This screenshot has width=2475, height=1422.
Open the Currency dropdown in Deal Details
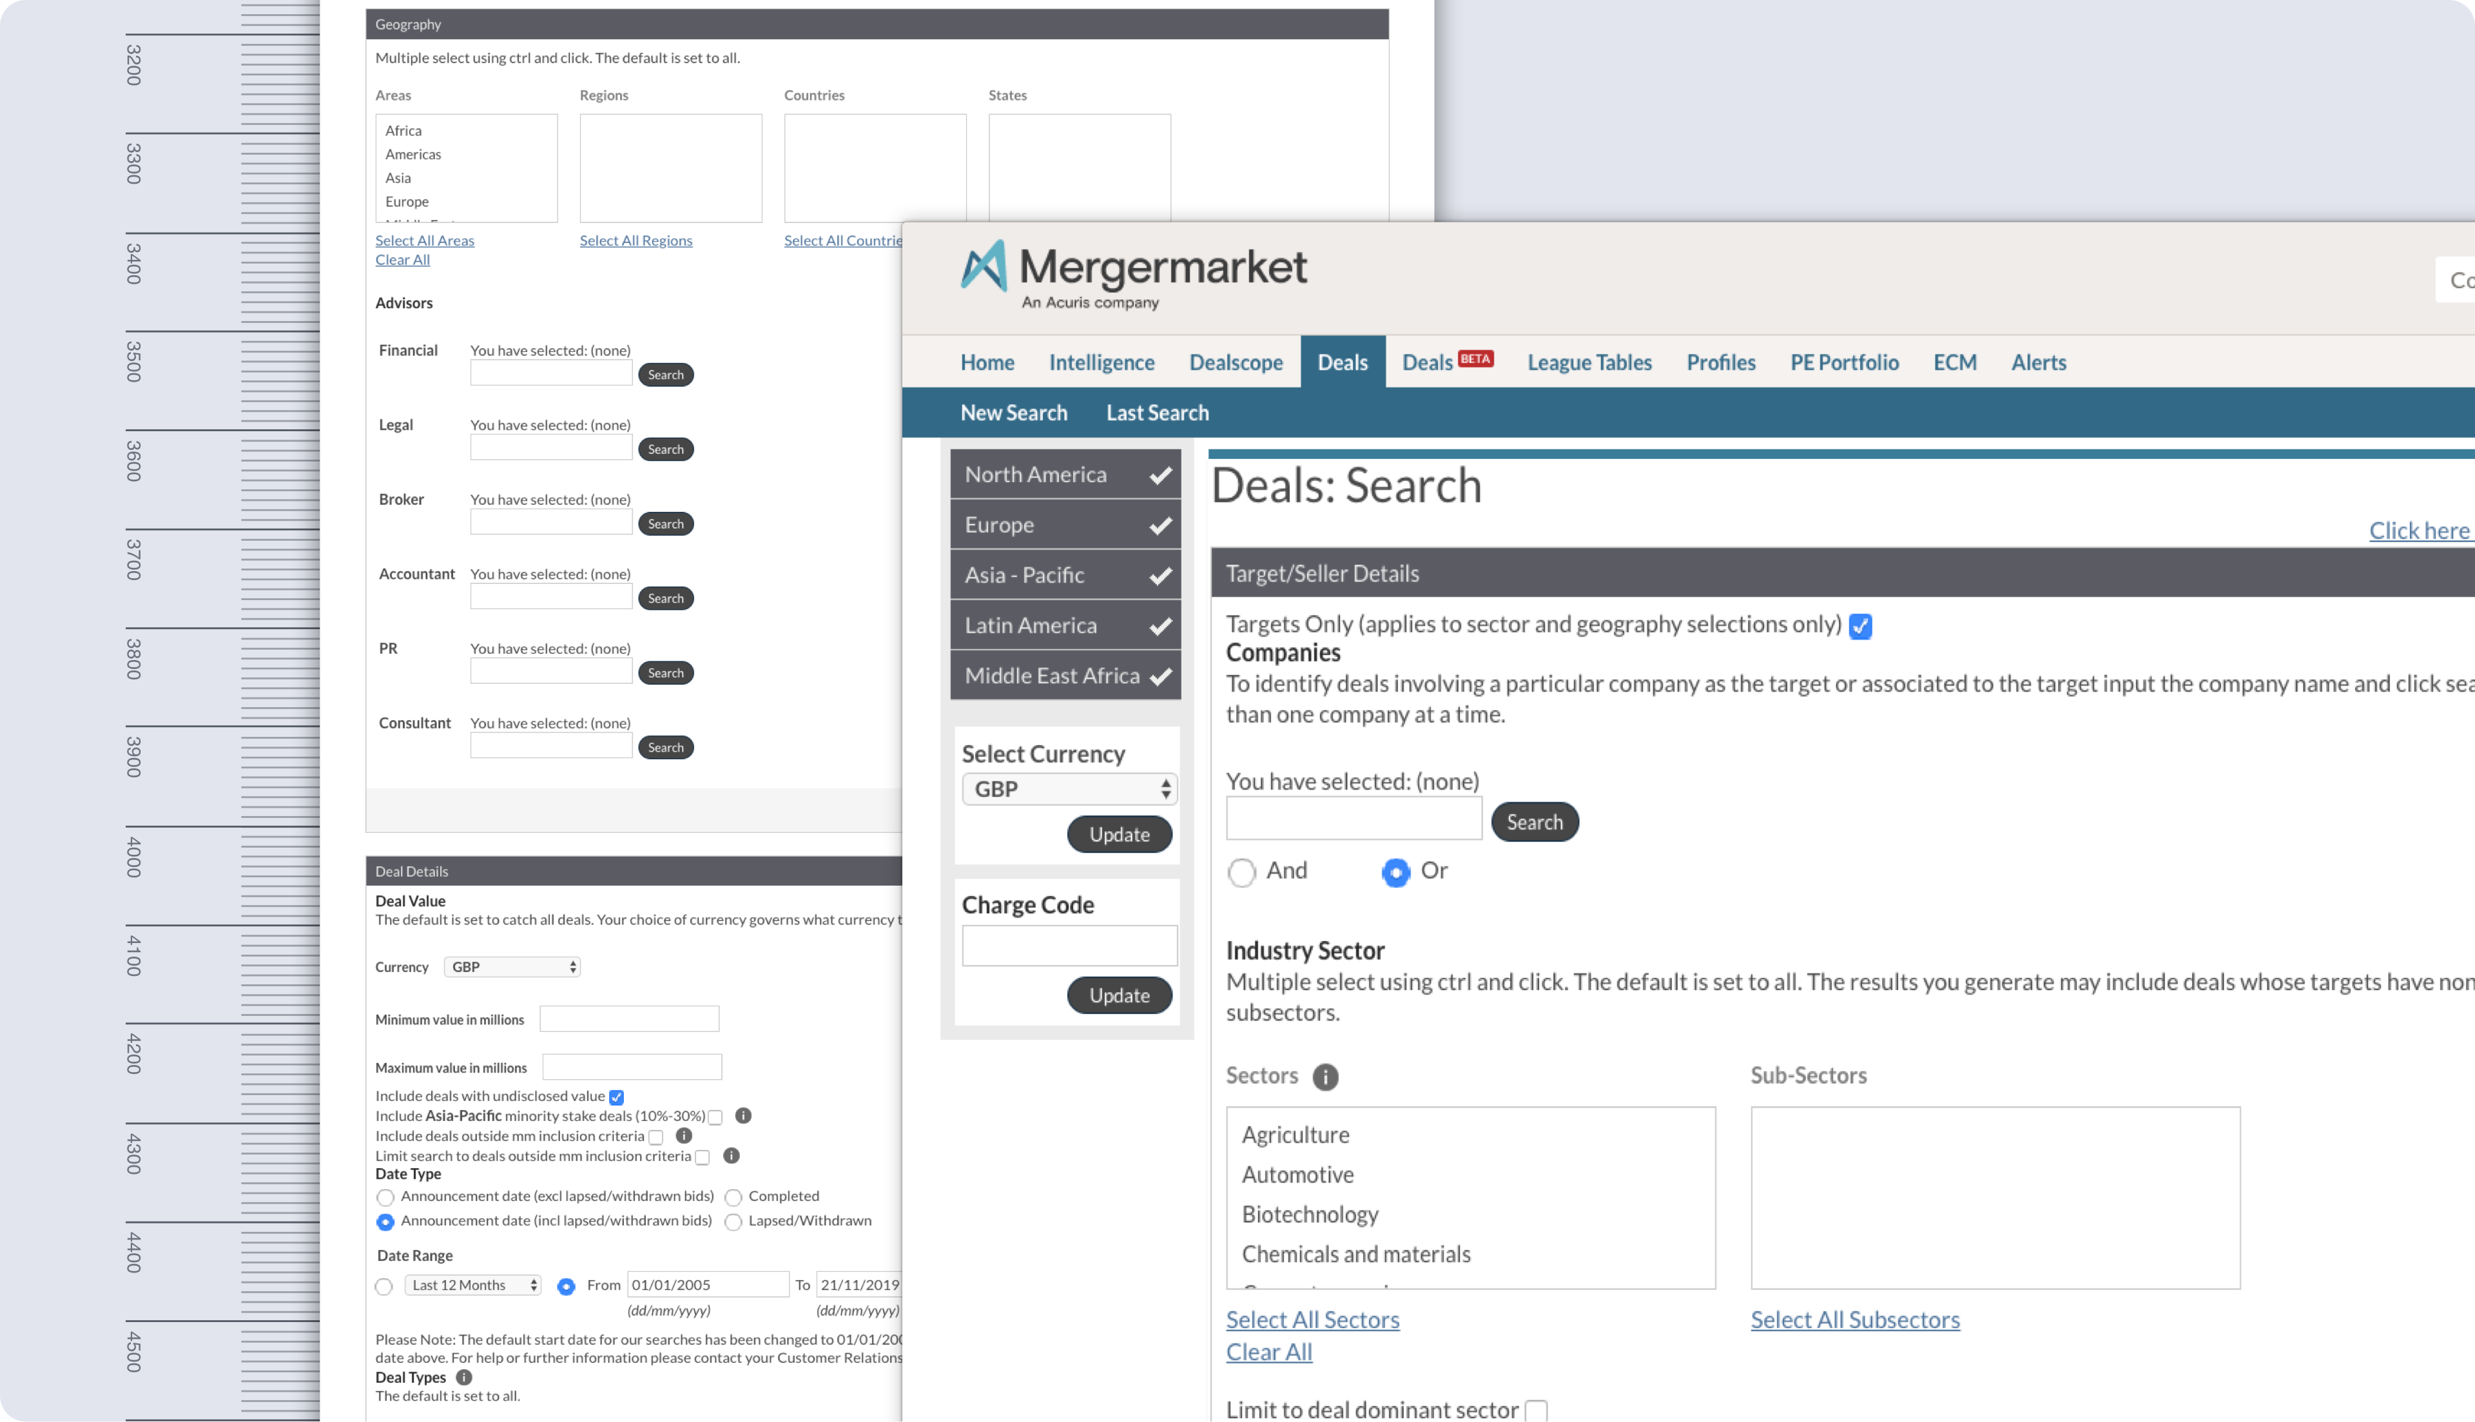pyautogui.click(x=512, y=966)
